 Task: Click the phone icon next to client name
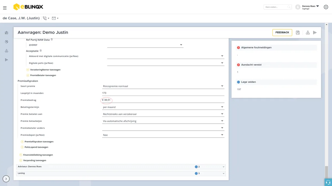(x=45, y=18)
